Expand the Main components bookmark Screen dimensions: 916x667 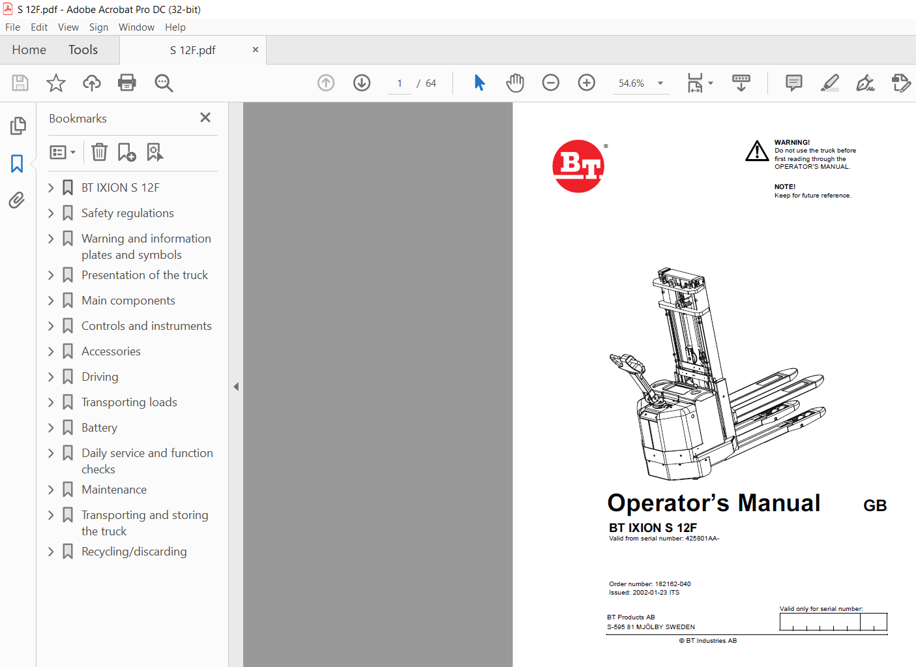pyautogui.click(x=51, y=301)
